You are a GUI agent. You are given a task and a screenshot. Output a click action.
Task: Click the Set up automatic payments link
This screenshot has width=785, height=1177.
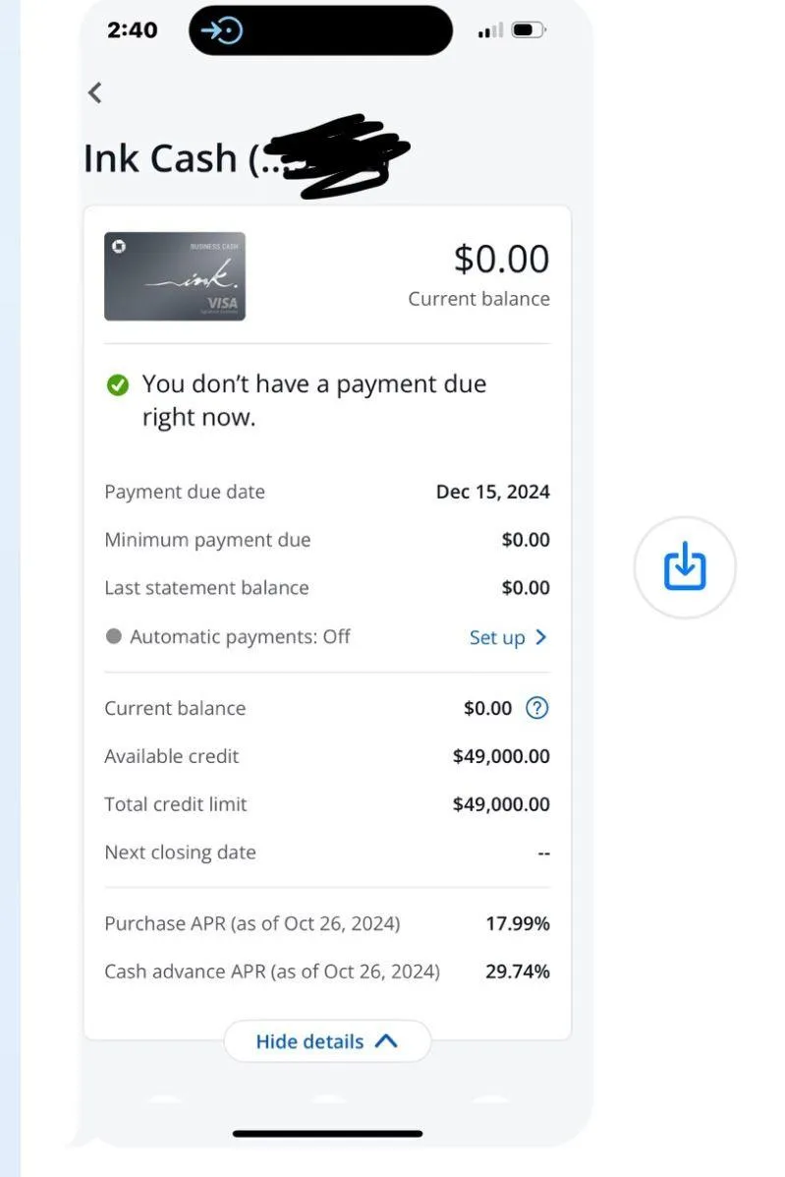[497, 637]
